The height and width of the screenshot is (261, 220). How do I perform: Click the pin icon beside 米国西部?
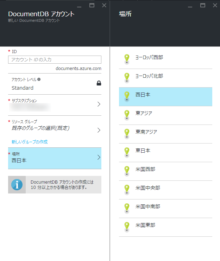pyautogui.click(x=127, y=171)
